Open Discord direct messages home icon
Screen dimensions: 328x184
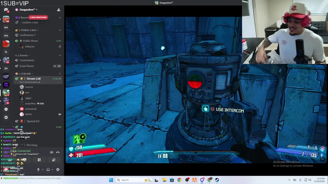coord(6,10)
